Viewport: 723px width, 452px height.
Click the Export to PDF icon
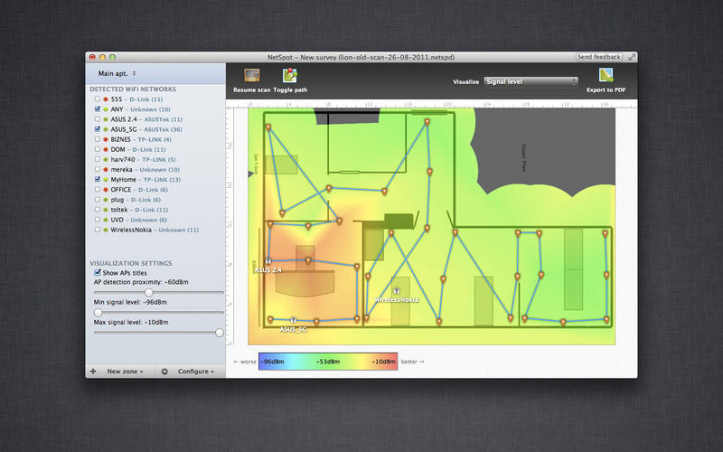[606, 76]
